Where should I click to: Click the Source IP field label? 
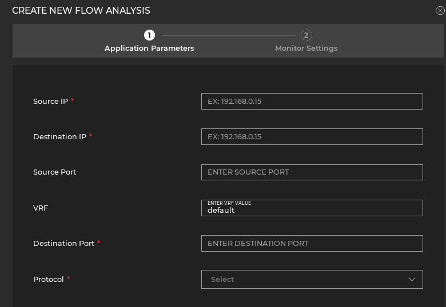click(50, 102)
